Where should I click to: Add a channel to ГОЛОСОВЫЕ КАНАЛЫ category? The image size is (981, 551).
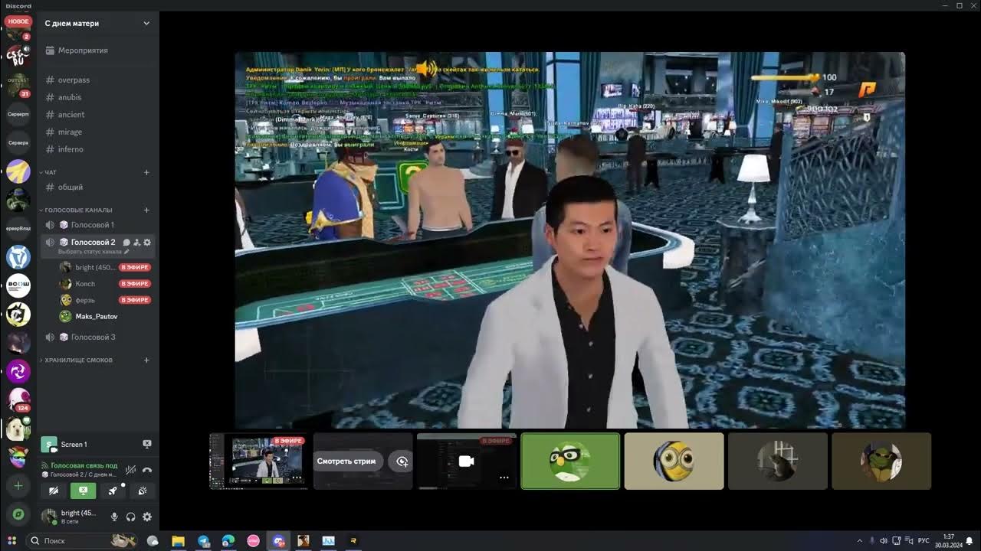[x=146, y=210]
